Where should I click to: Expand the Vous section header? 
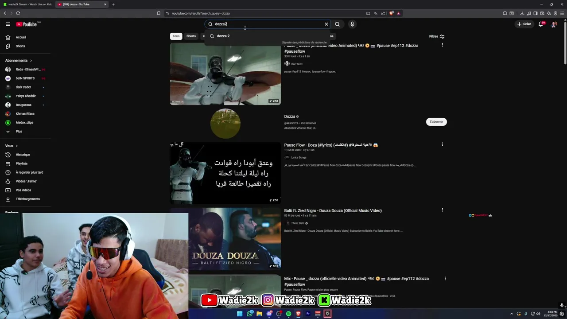[x=12, y=146]
